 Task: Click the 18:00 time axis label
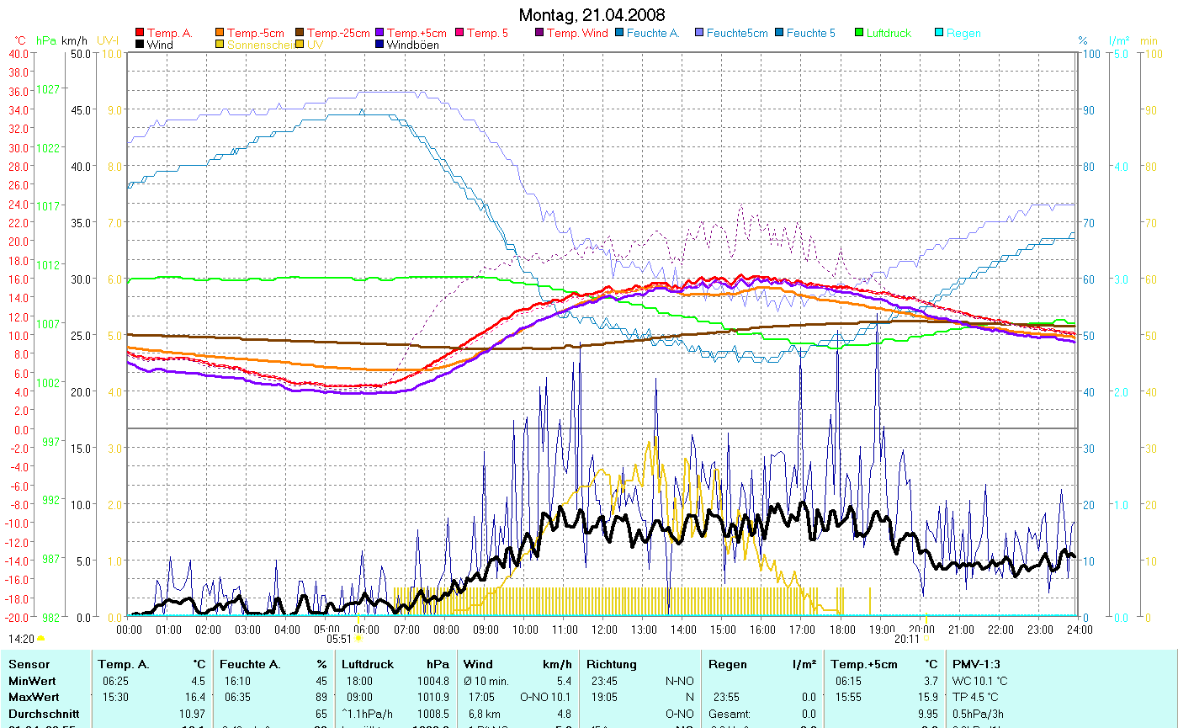[841, 629]
